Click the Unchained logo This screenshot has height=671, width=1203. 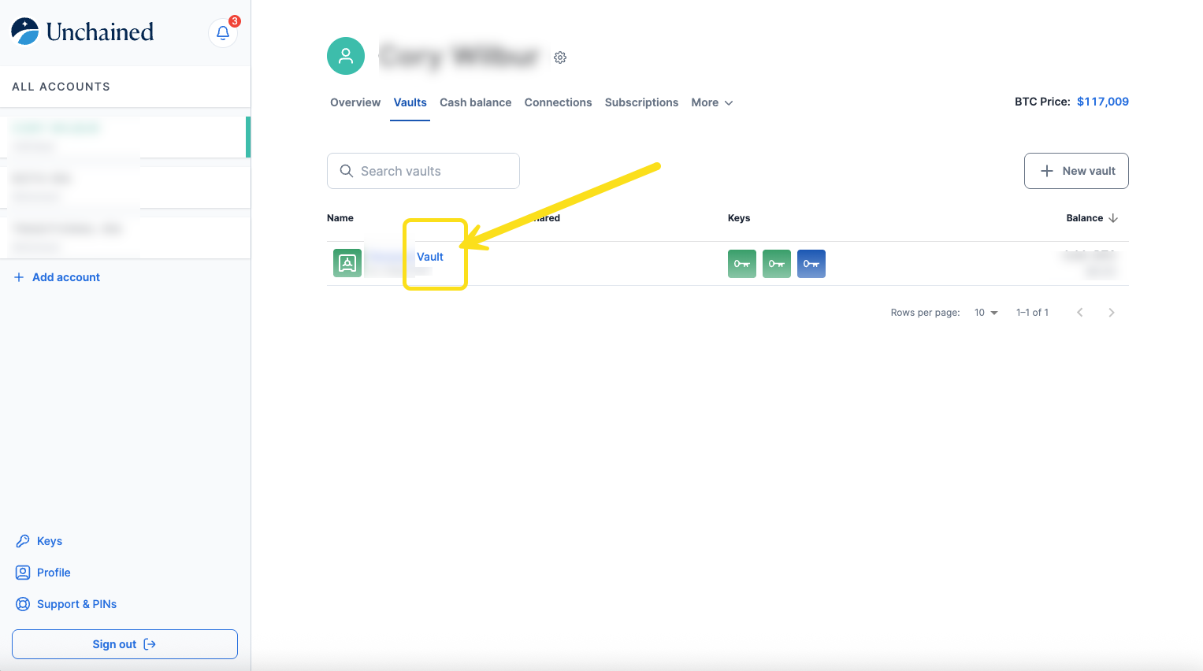click(83, 32)
